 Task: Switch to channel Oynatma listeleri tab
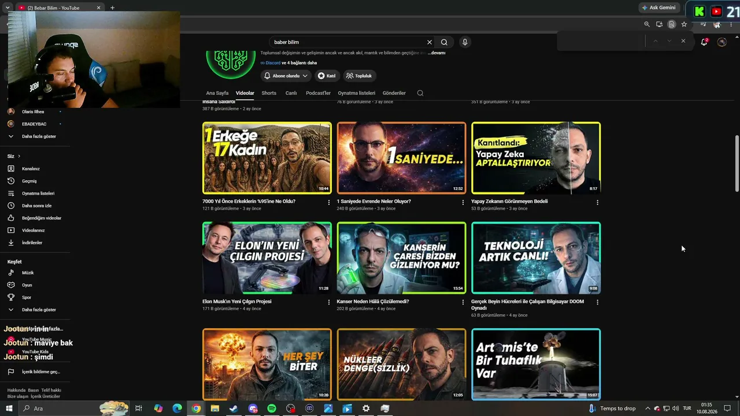(x=357, y=93)
